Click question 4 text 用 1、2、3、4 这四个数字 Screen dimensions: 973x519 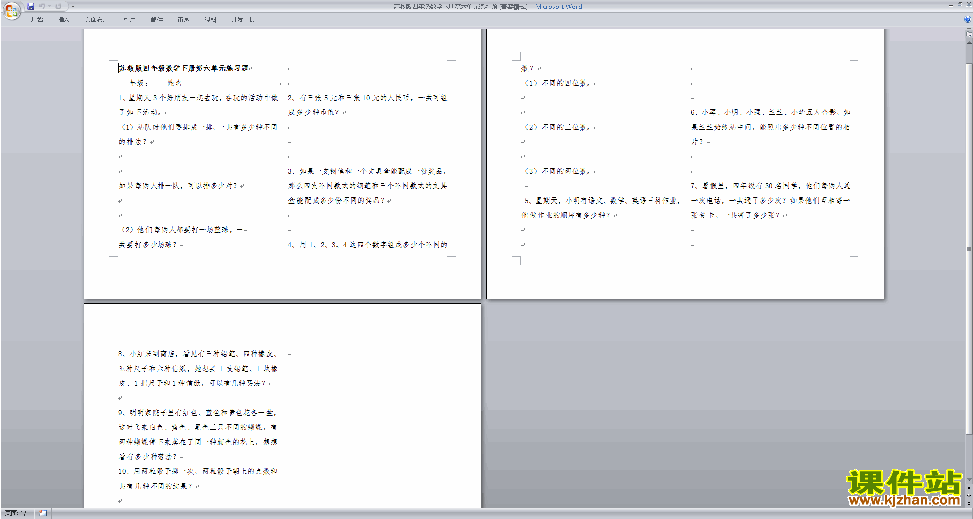[368, 245]
